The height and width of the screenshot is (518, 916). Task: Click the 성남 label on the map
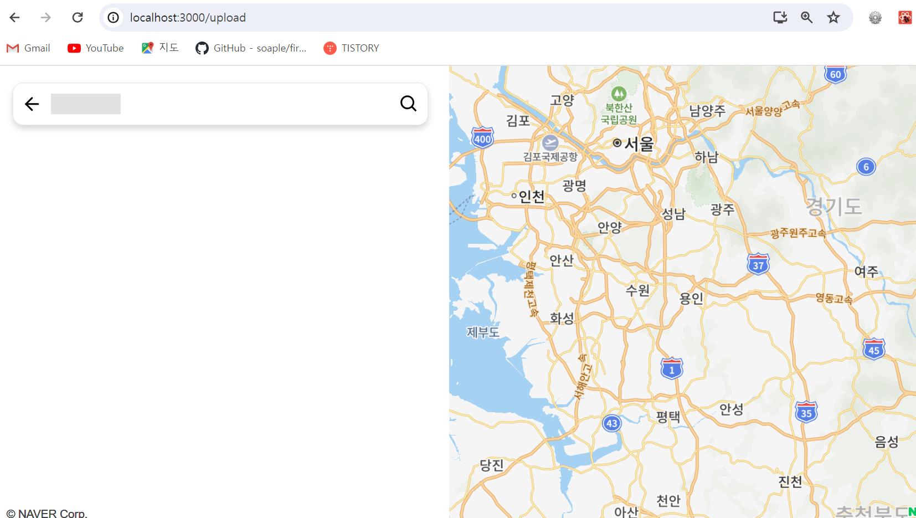pos(674,214)
